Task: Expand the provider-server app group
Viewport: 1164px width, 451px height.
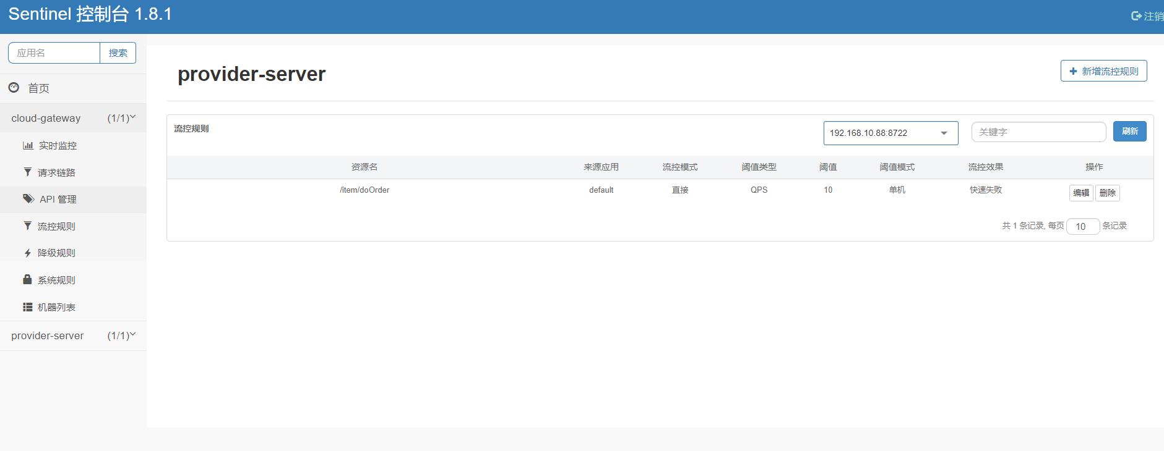Action: coord(73,335)
